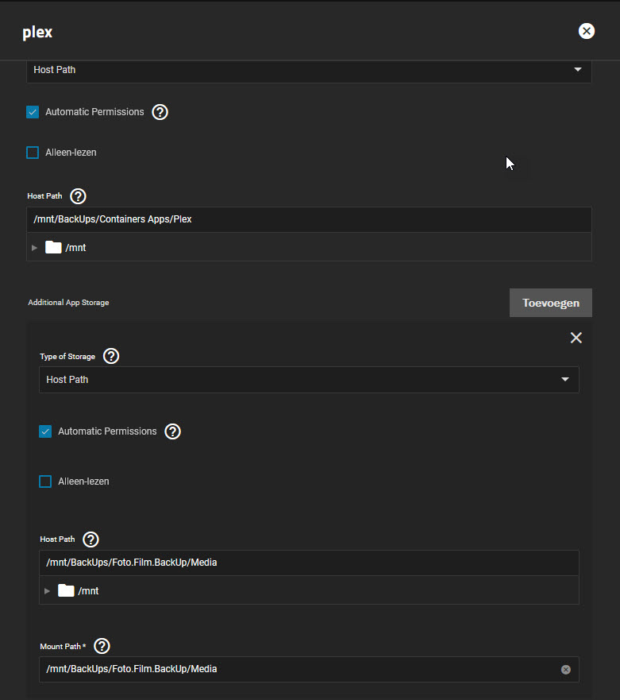
Task: Click the Toevoegen button
Action: click(550, 303)
